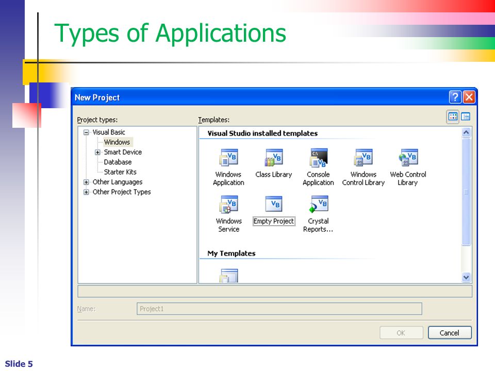Close the New Project dialog

[x=469, y=97]
